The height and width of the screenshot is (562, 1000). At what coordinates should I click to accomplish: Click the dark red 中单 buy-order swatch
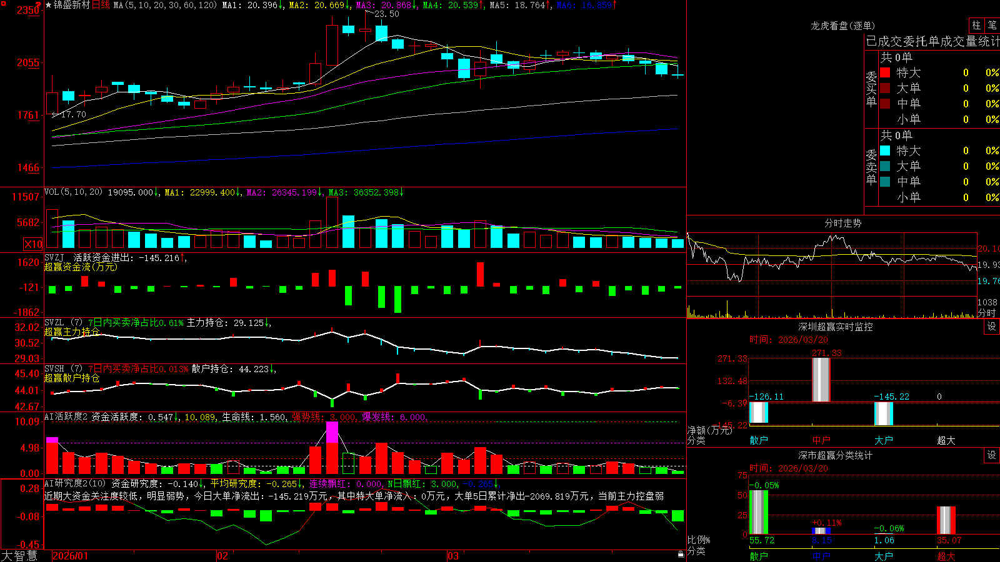(x=885, y=103)
